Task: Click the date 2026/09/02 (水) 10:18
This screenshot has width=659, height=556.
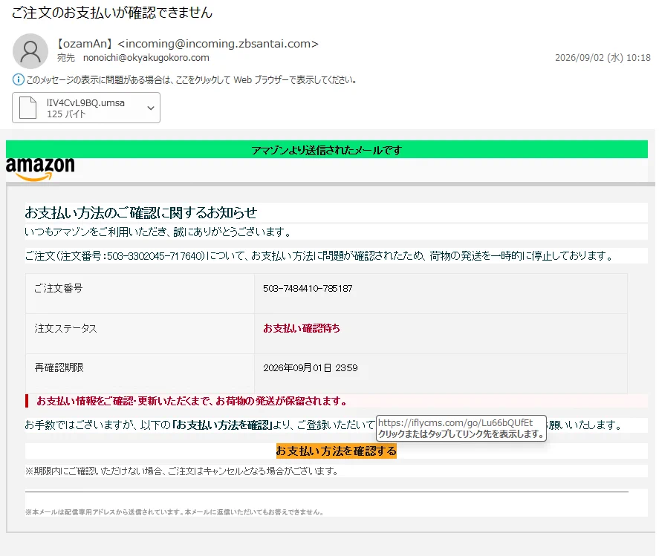Action: [603, 58]
